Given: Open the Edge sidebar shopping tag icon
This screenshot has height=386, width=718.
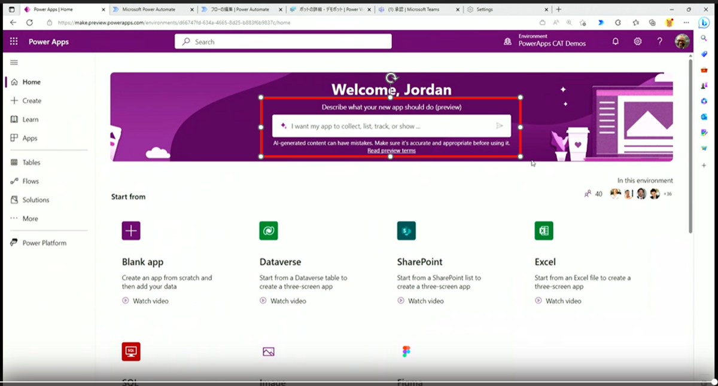Looking at the screenshot, I should (x=704, y=54).
